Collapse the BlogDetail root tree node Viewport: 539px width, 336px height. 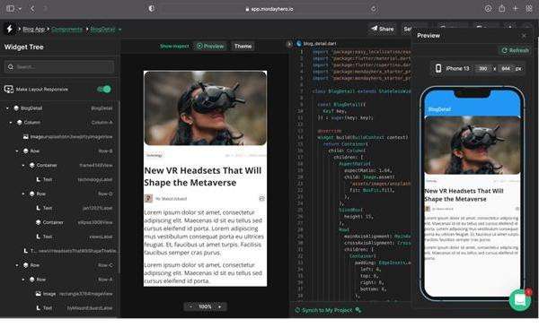tap(7, 108)
